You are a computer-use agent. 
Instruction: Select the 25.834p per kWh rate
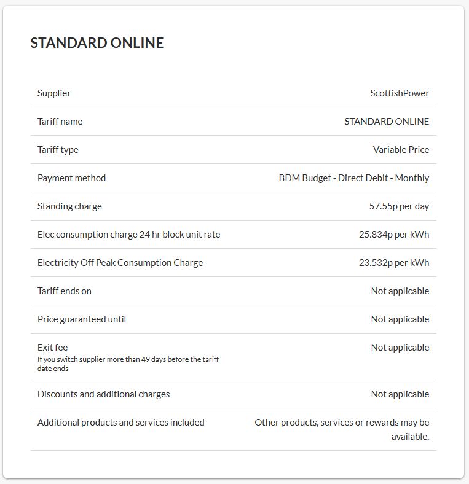tap(394, 235)
